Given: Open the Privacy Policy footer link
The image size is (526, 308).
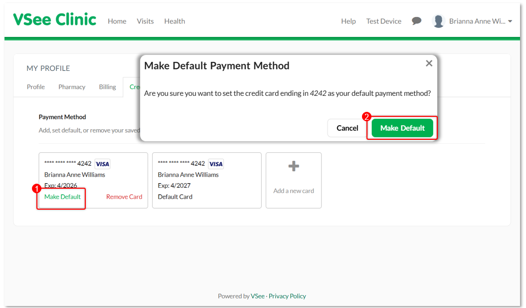Looking at the screenshot, I should click(287, 296).
